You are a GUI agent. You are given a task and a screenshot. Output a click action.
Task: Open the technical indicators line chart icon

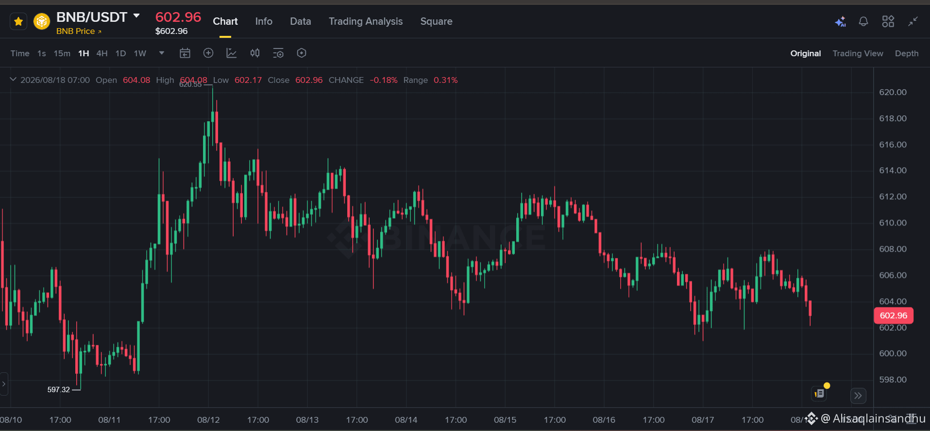tap(232, 53)
